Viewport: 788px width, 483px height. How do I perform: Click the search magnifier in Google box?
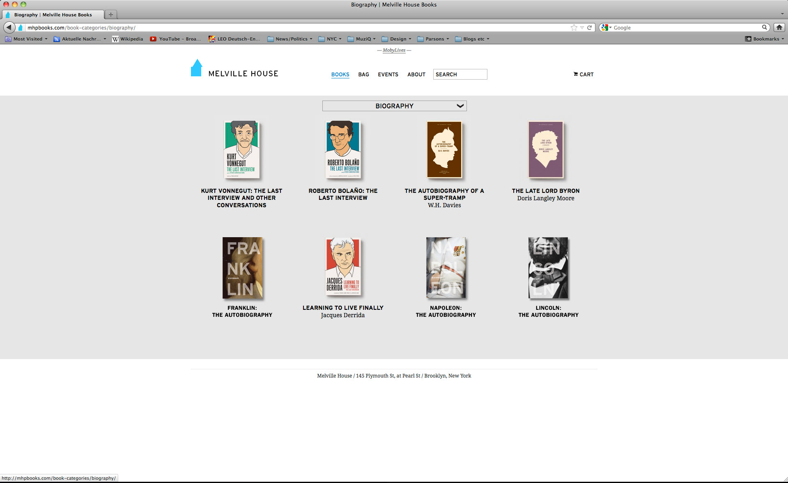tap(764, 27)
